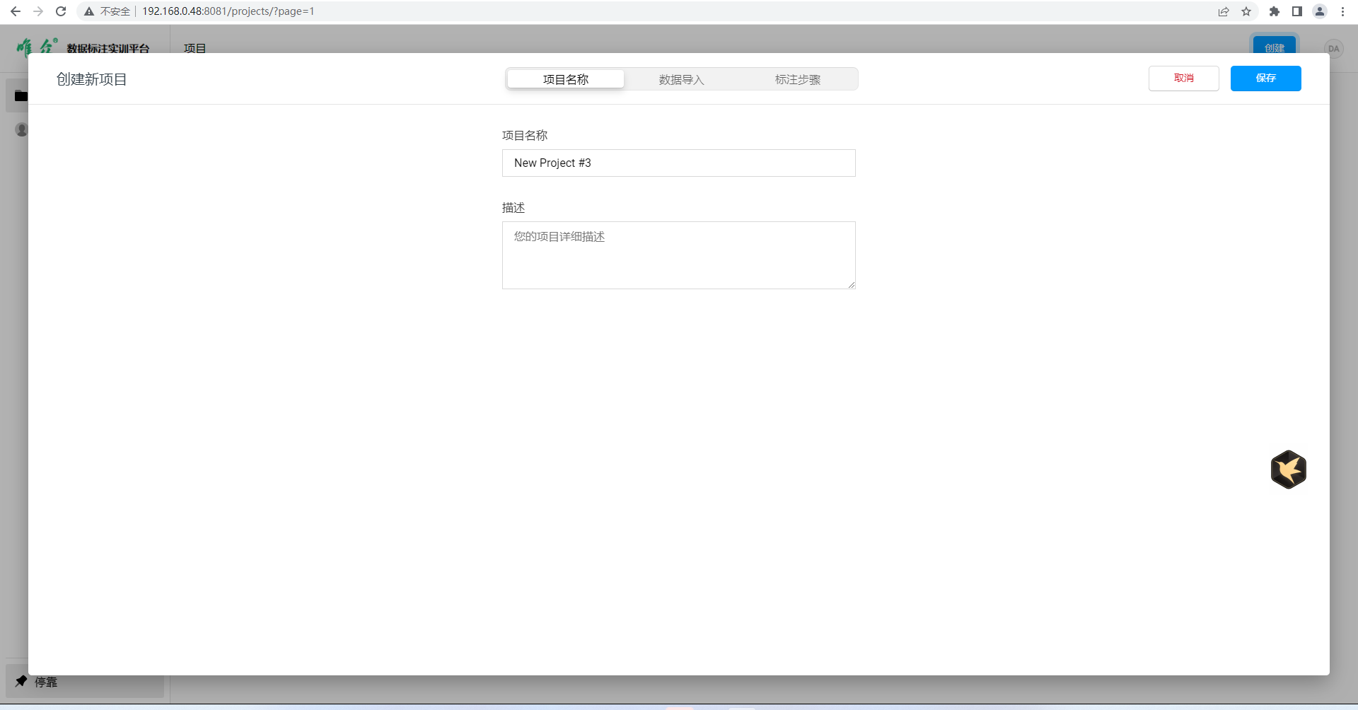The height and width of the screenshot is (710, 1358).
Task: Bookmark this page with star icon
Action: 1246,11
